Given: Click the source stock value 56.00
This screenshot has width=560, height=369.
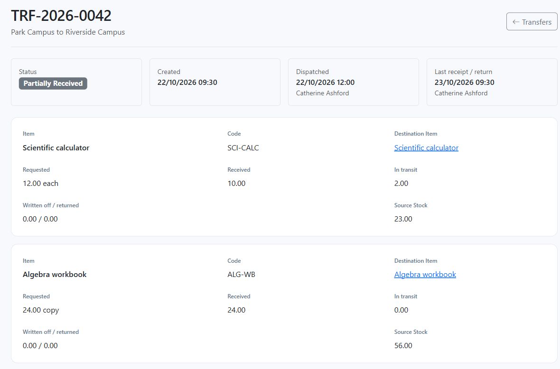Looking at the screenshot, I should click(403, 346).
